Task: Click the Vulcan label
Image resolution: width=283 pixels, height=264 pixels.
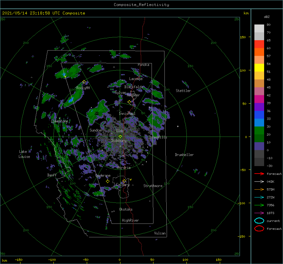Action: click(160, 233)
